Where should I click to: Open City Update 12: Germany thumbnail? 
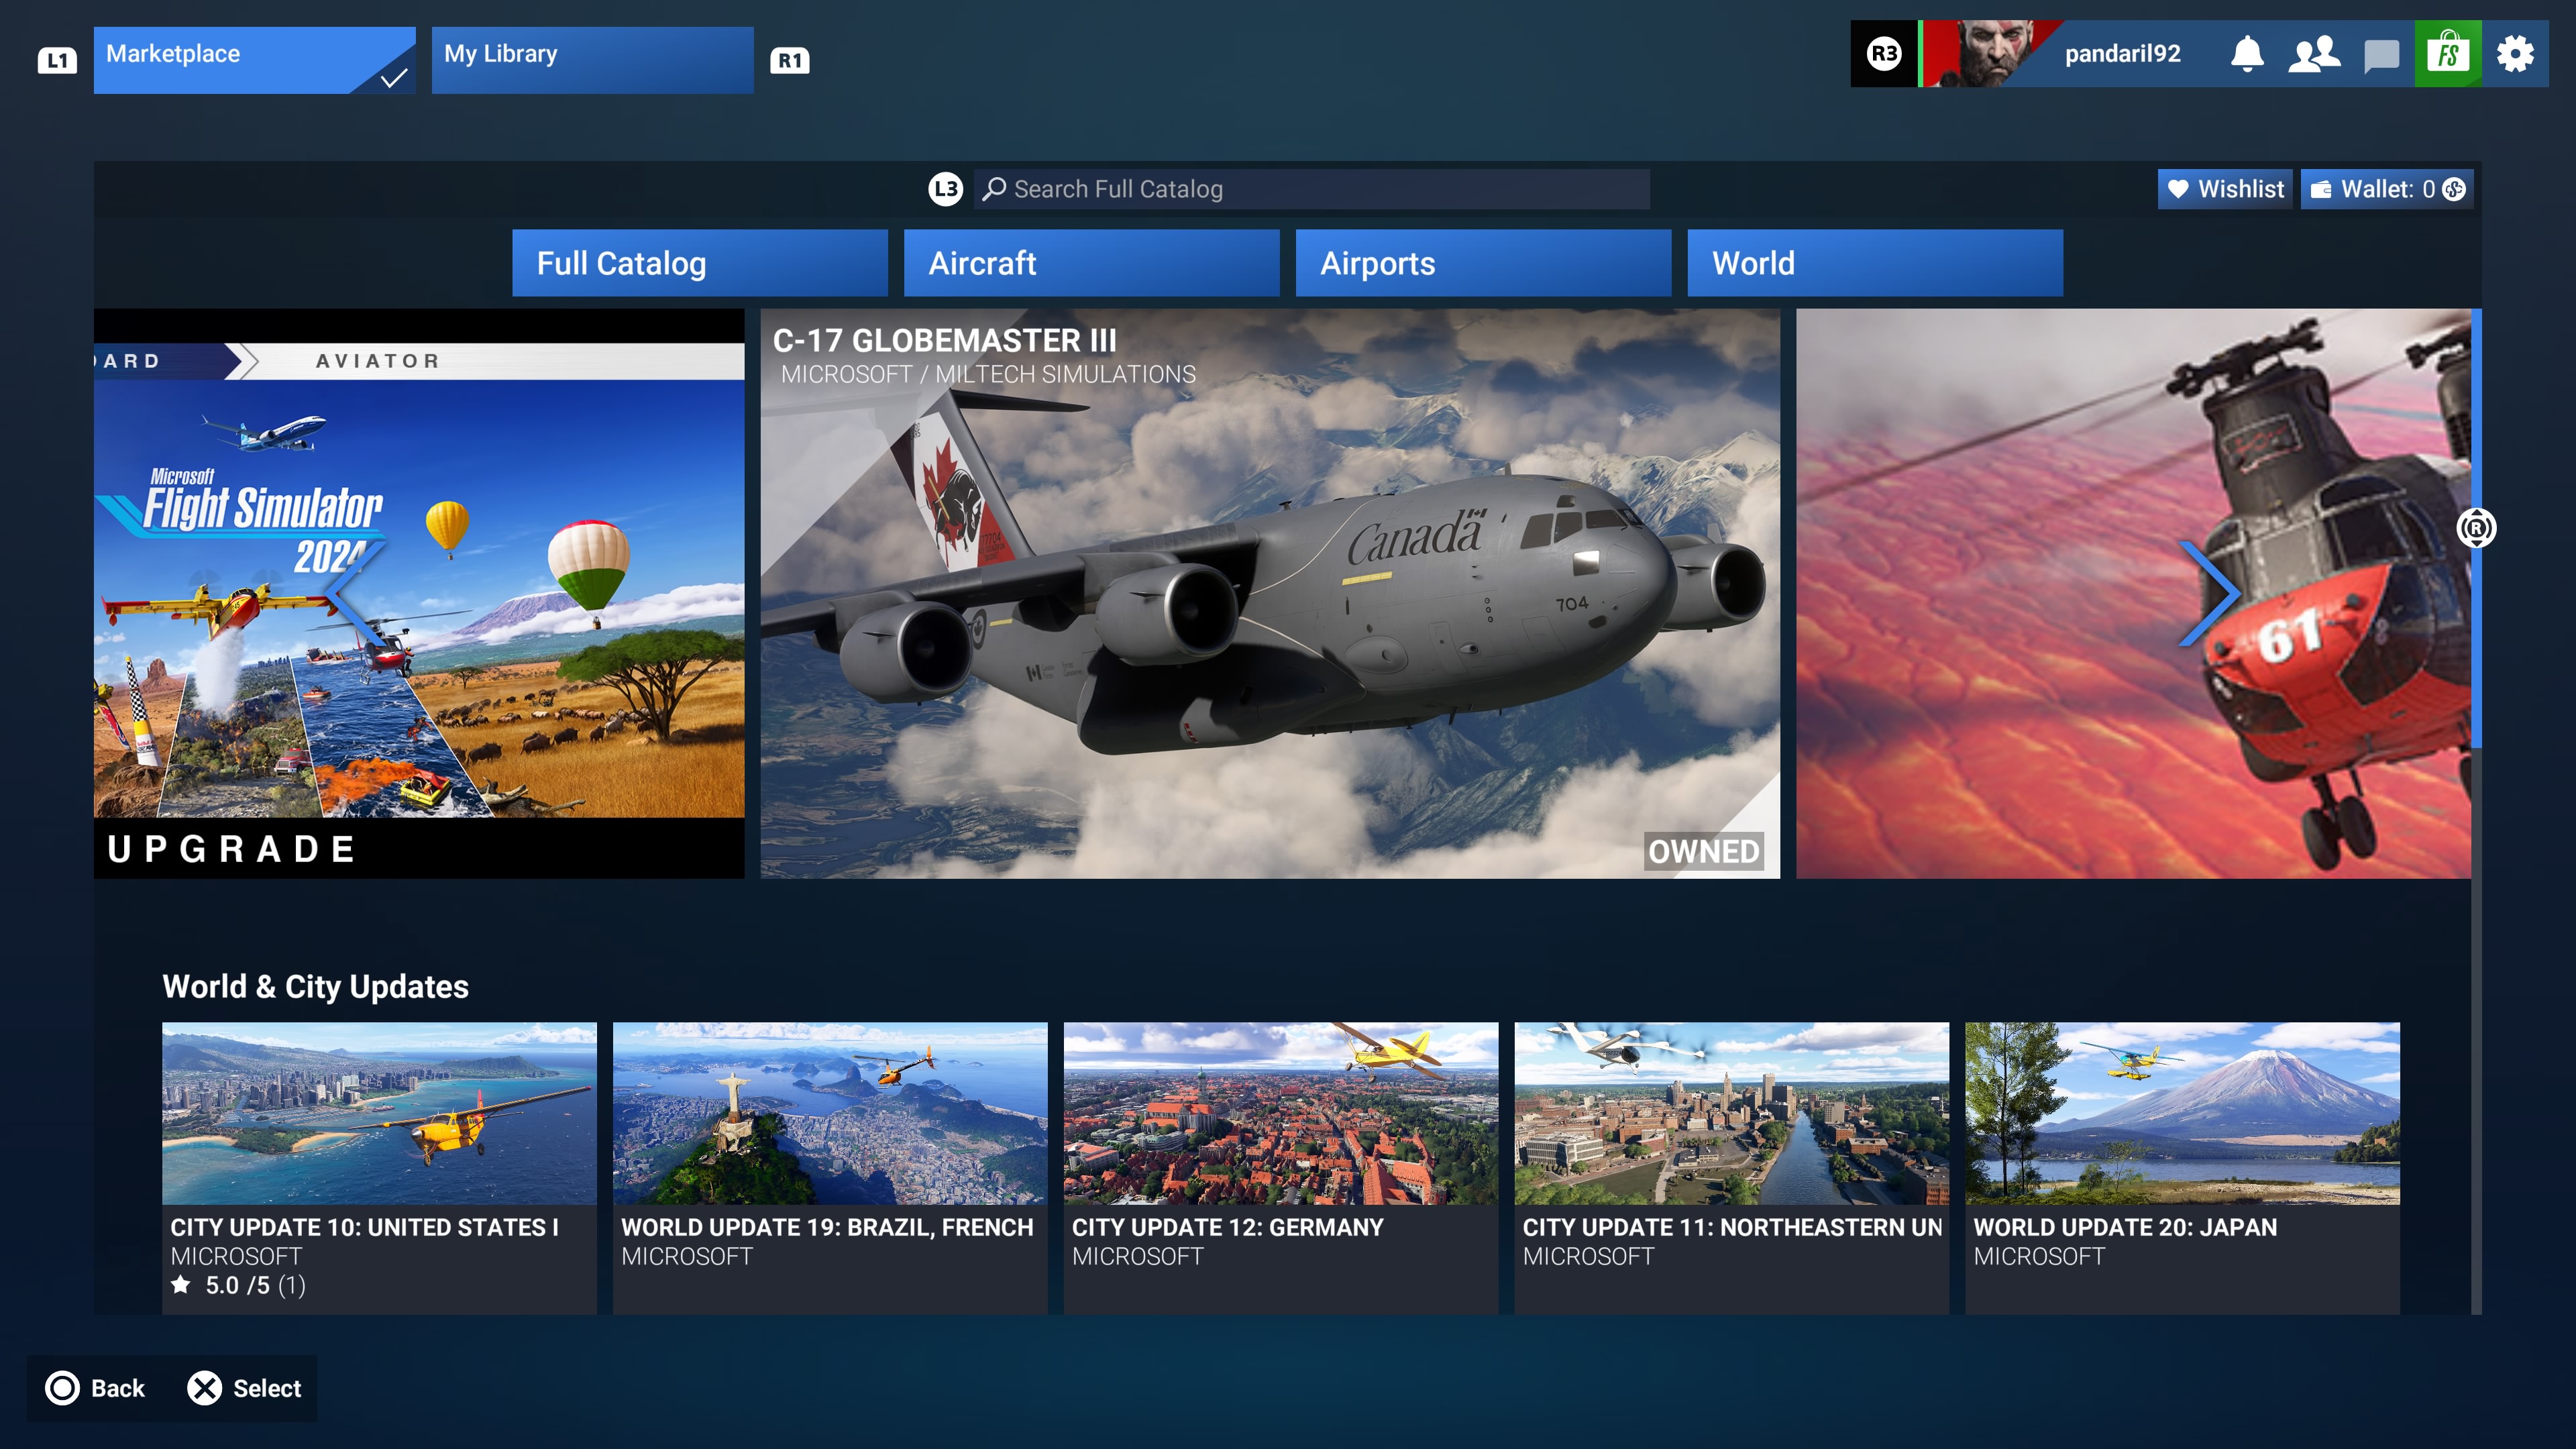click(1281, 1113)
